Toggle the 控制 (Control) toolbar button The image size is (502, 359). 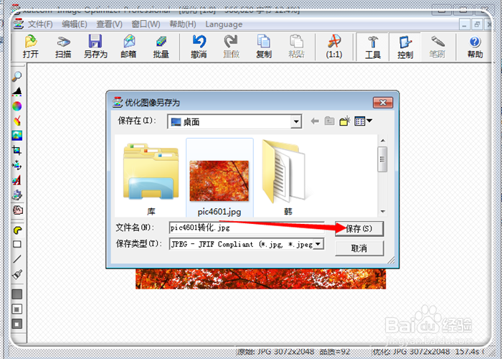coord(405,47)
